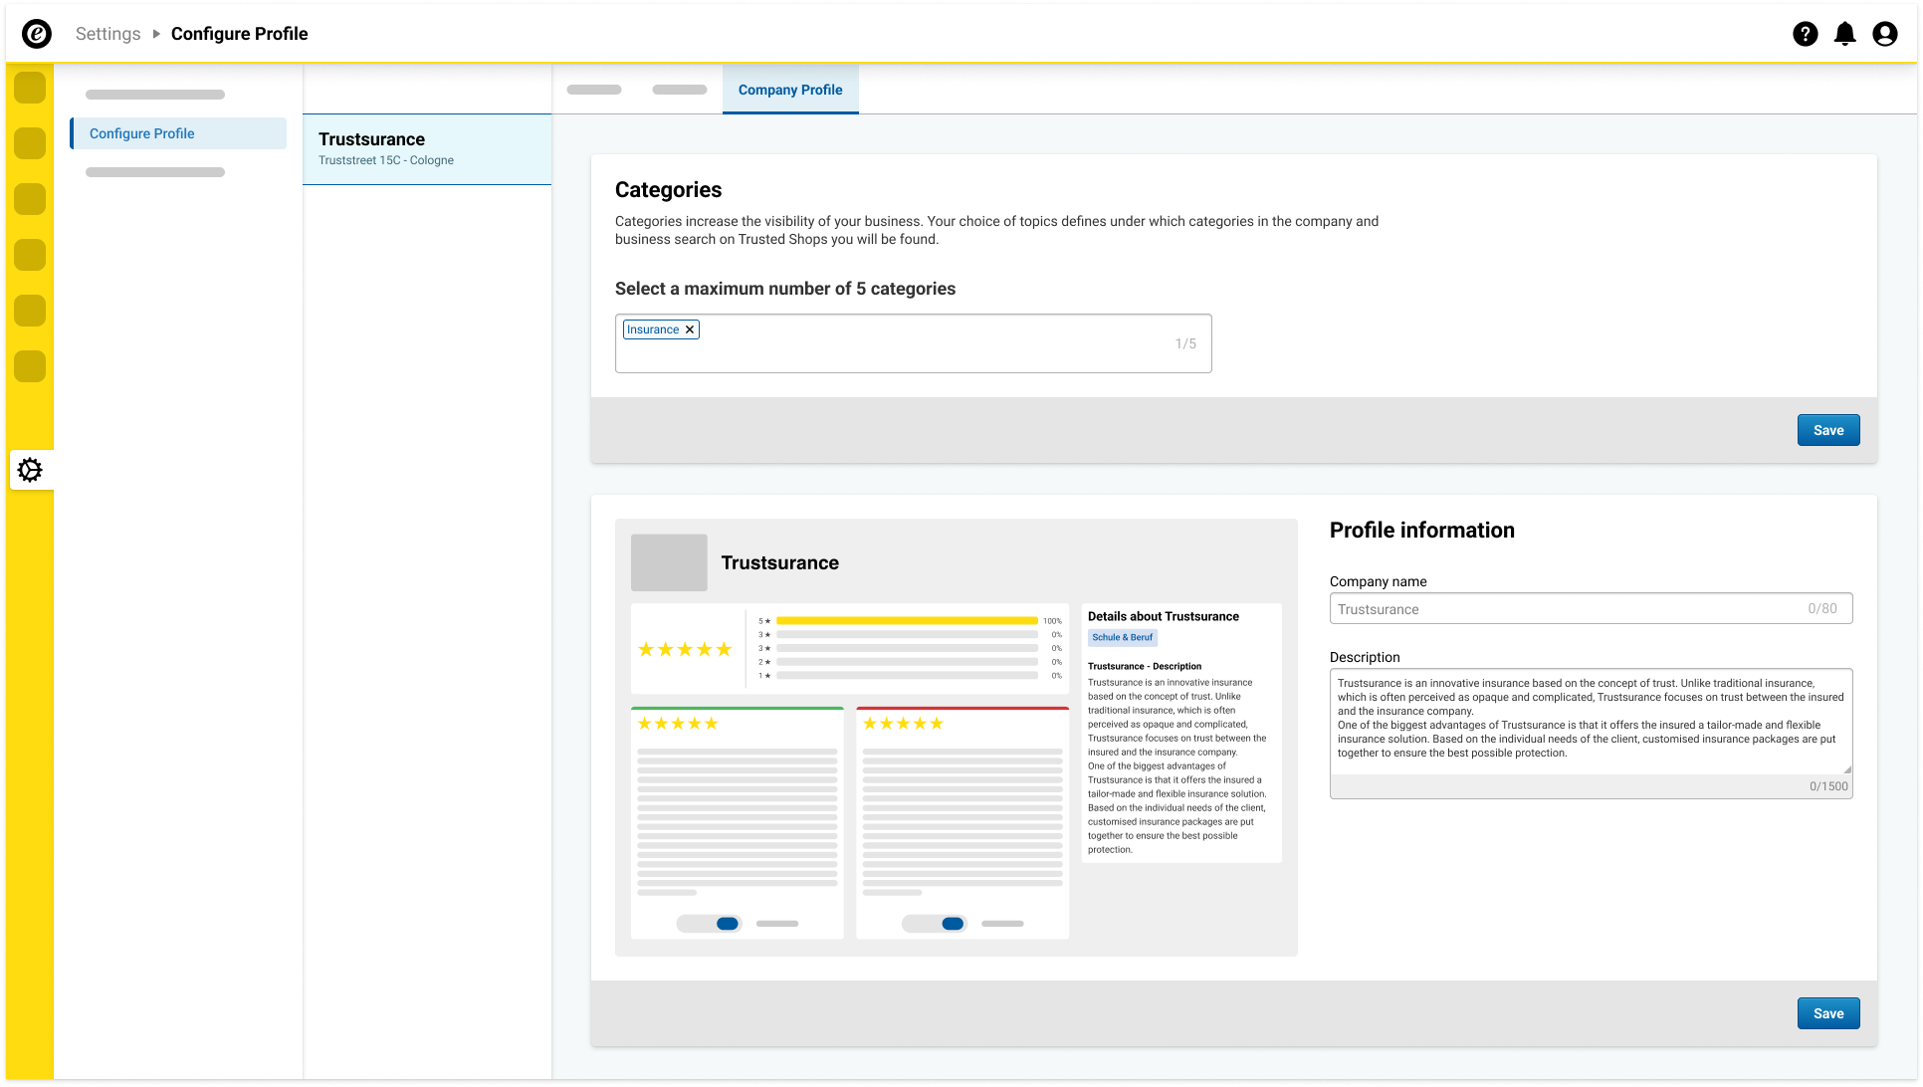Select Configure Profile in the settings menu
This screenshot has width=1923, height=1087.
178,133
